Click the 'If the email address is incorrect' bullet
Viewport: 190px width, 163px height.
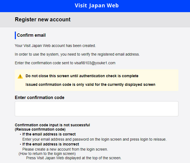[x=51, y=144]
